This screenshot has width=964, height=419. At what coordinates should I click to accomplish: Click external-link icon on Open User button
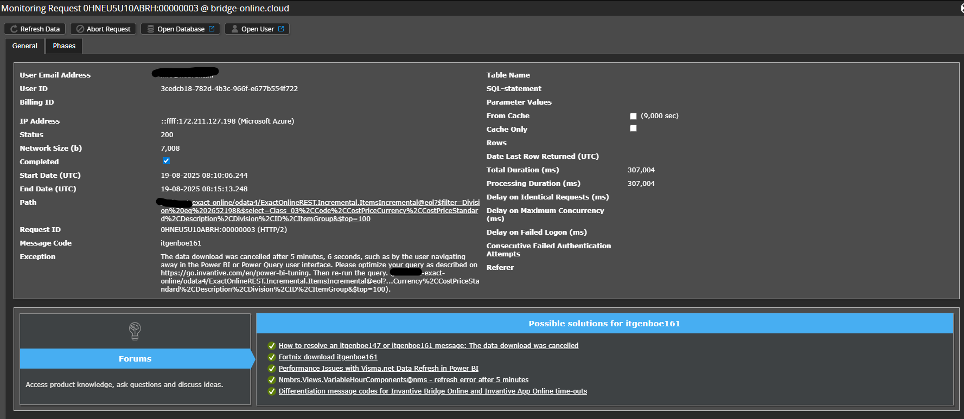[x=282, y=29]
